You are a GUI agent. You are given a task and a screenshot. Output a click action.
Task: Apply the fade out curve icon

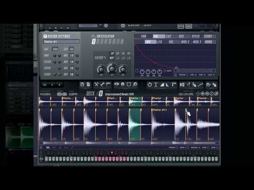click(168, 85)
